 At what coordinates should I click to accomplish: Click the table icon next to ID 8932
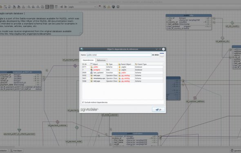[x=162, y=55]
